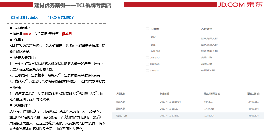Click 品牌人群 in the upper crowd list
Viewport: 264px width, 135px height.
click(x=207, y=64)
